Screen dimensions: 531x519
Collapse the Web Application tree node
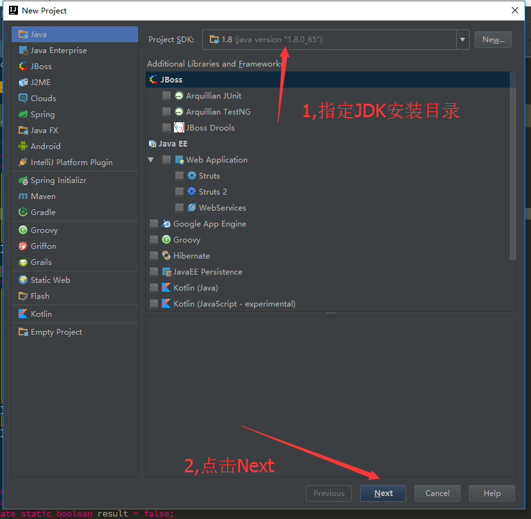pos(152,159)
